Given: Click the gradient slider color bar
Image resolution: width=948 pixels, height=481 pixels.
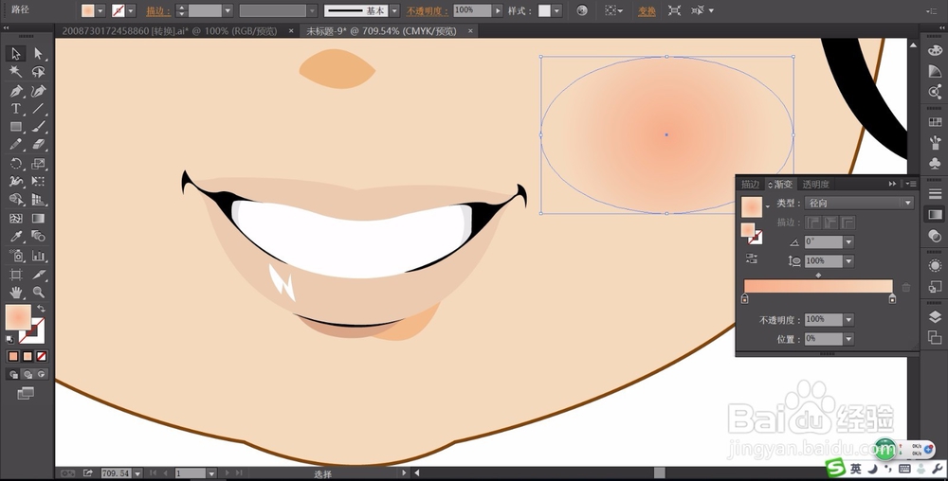Looking at the screenshot, I should [818, 286].
